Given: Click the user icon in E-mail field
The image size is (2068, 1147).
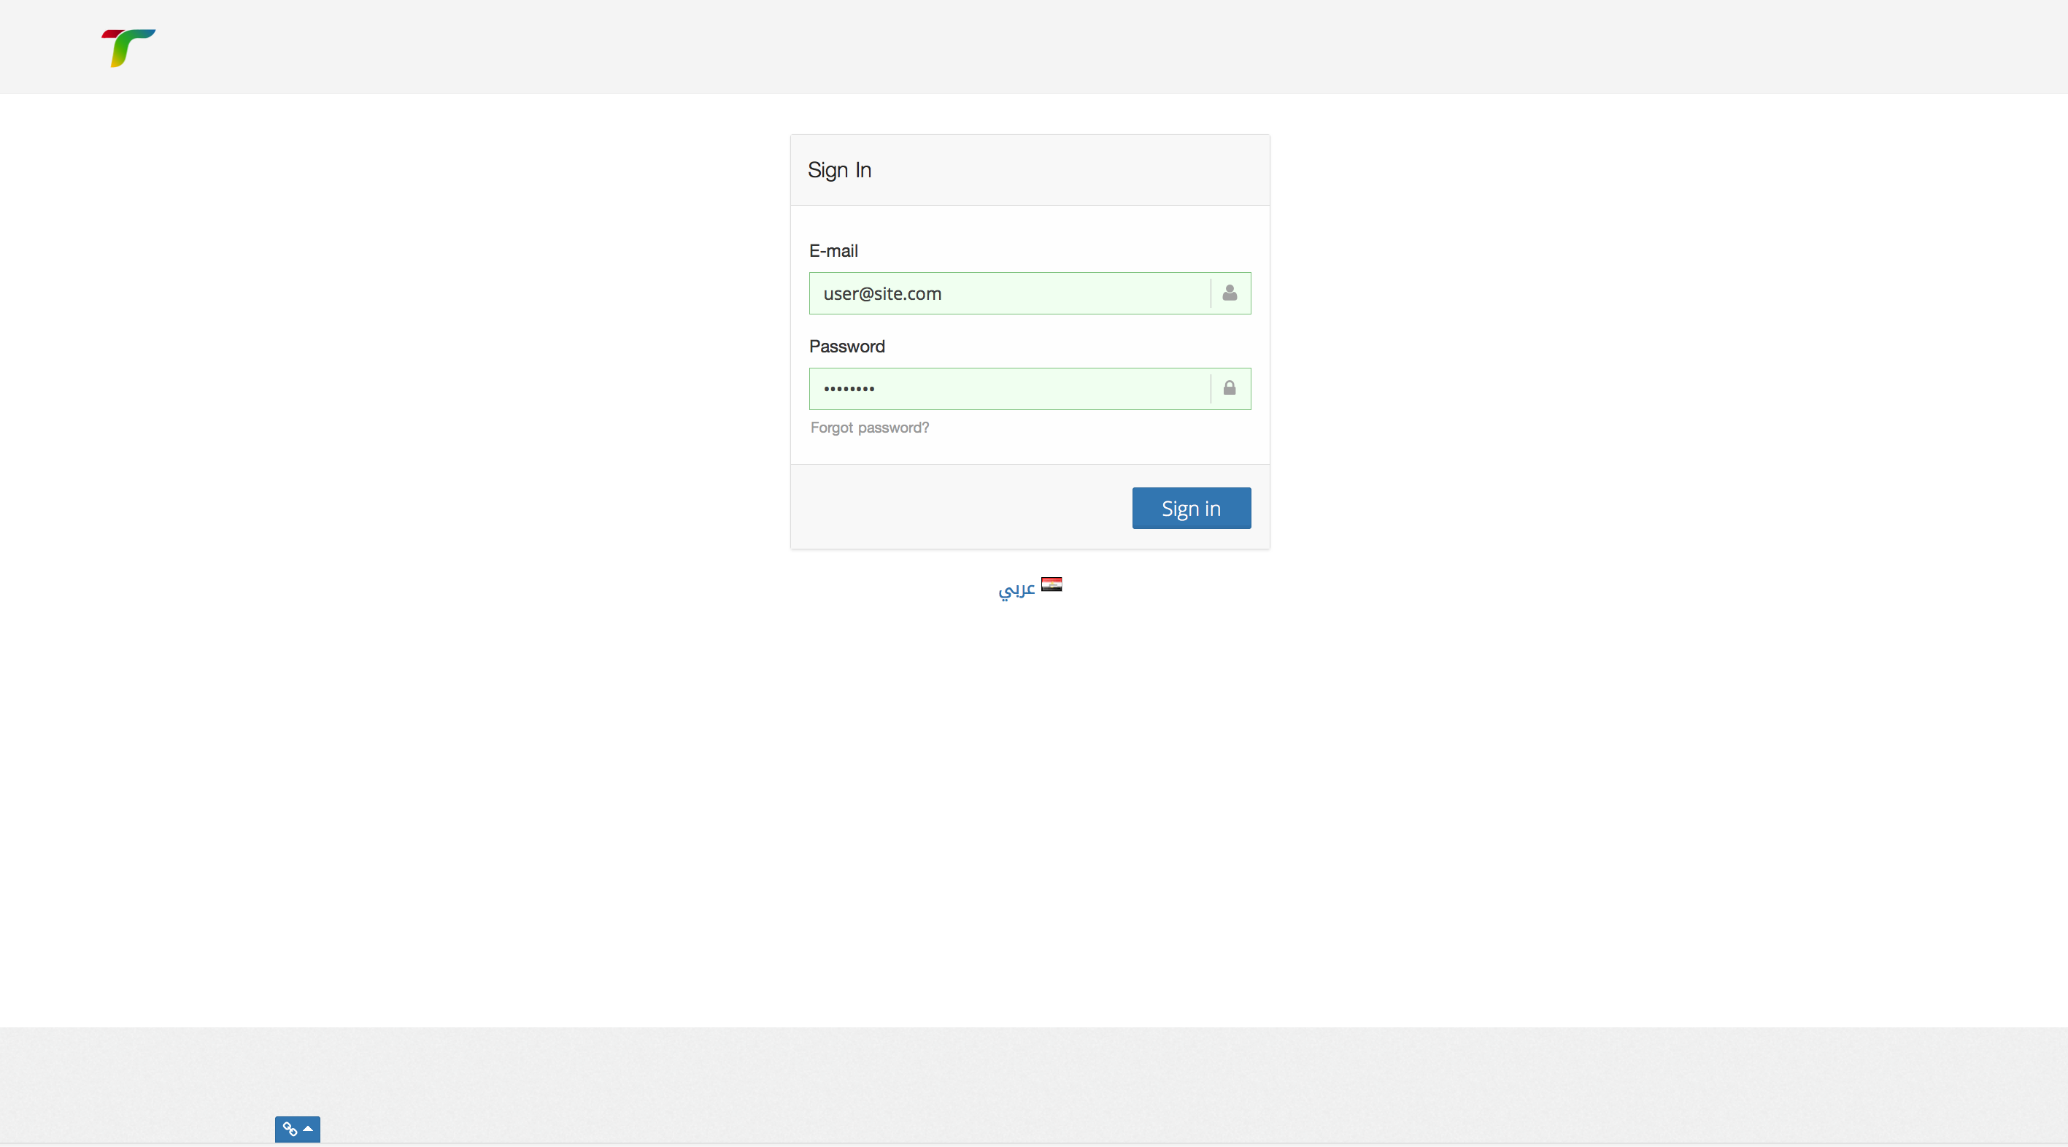Looking at the screenshot, I should (x=1229, y=293).
